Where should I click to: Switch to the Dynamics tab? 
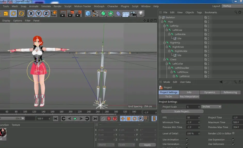click(209, 92)
